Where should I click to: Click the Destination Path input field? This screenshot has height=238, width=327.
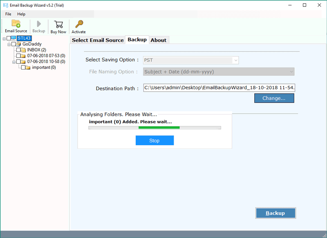[x=219, y=88]
